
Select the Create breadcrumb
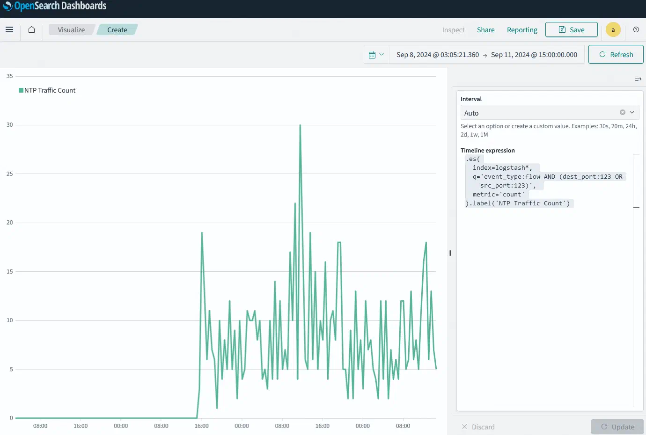point(117,30)
